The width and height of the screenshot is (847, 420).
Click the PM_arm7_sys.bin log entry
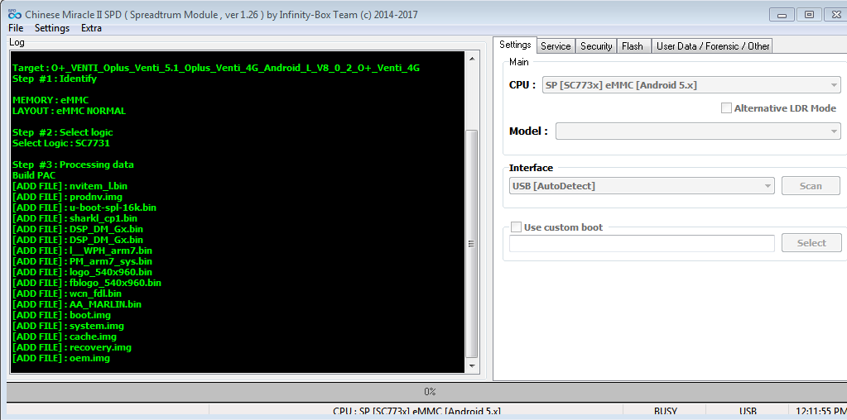click(x=82, y=261)
